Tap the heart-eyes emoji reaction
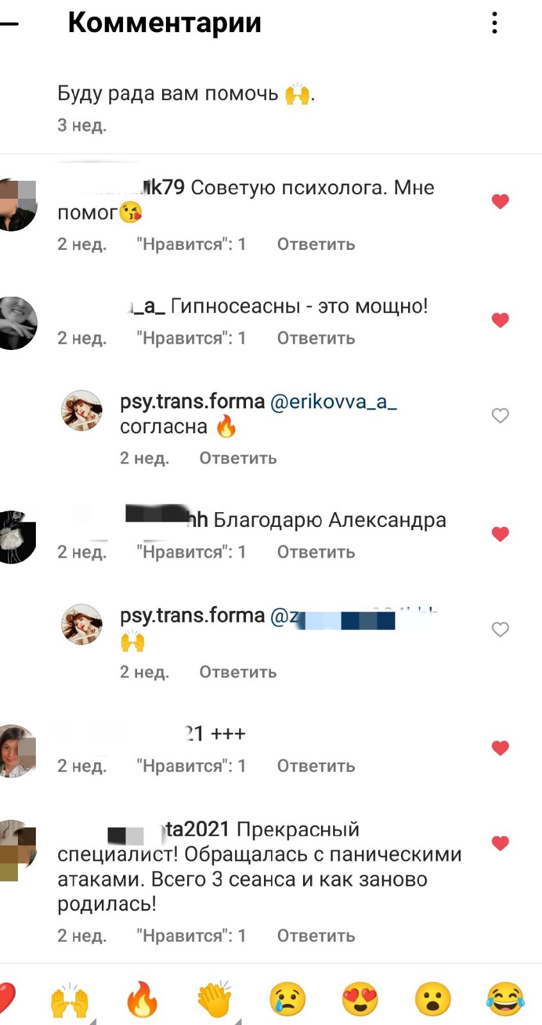The image size is (542, 1025). coord(360,999)
